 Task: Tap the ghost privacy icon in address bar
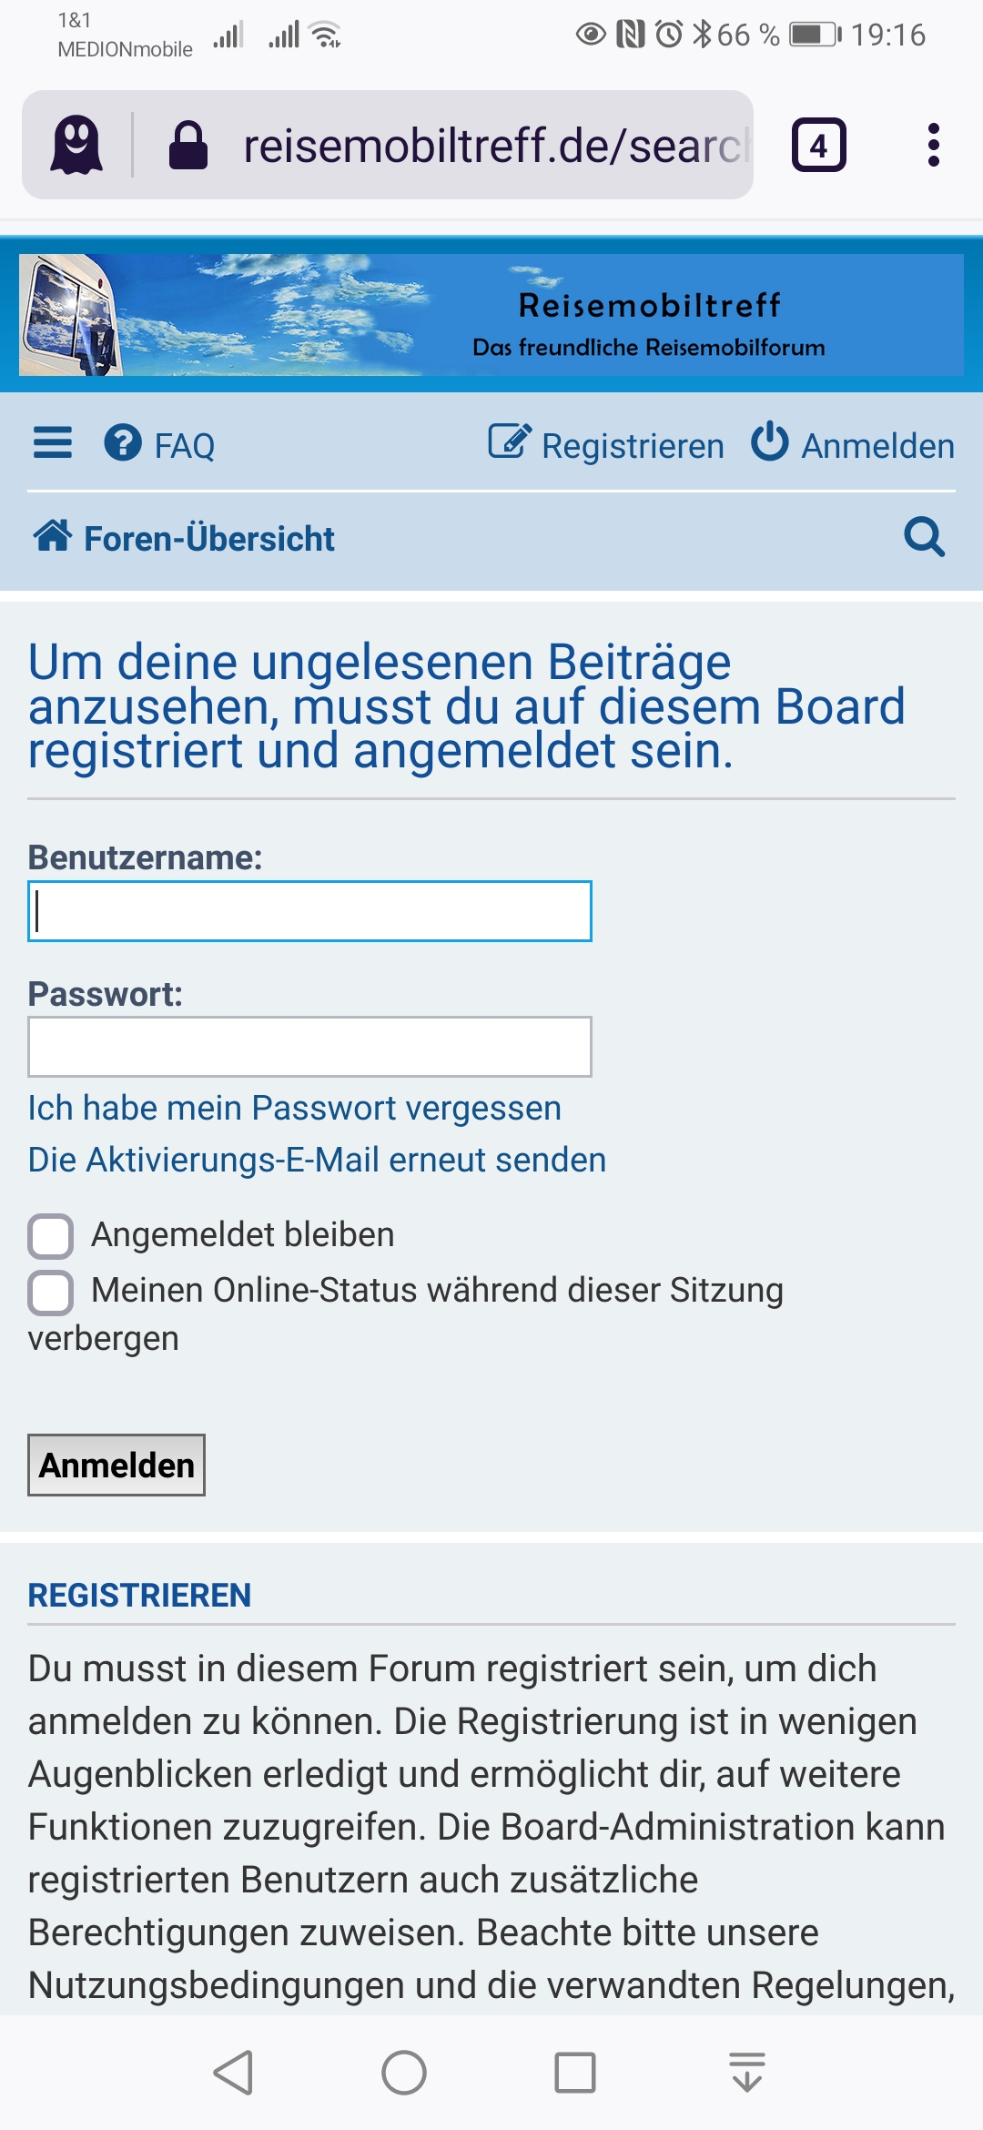click(76, 145)
